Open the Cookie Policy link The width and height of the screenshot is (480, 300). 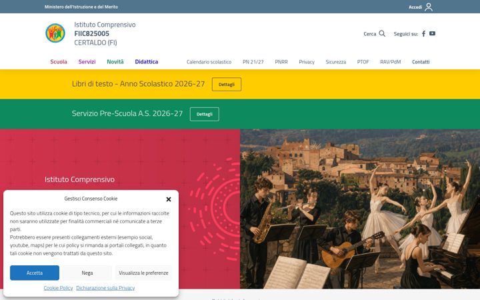click(x=58, y=288)
